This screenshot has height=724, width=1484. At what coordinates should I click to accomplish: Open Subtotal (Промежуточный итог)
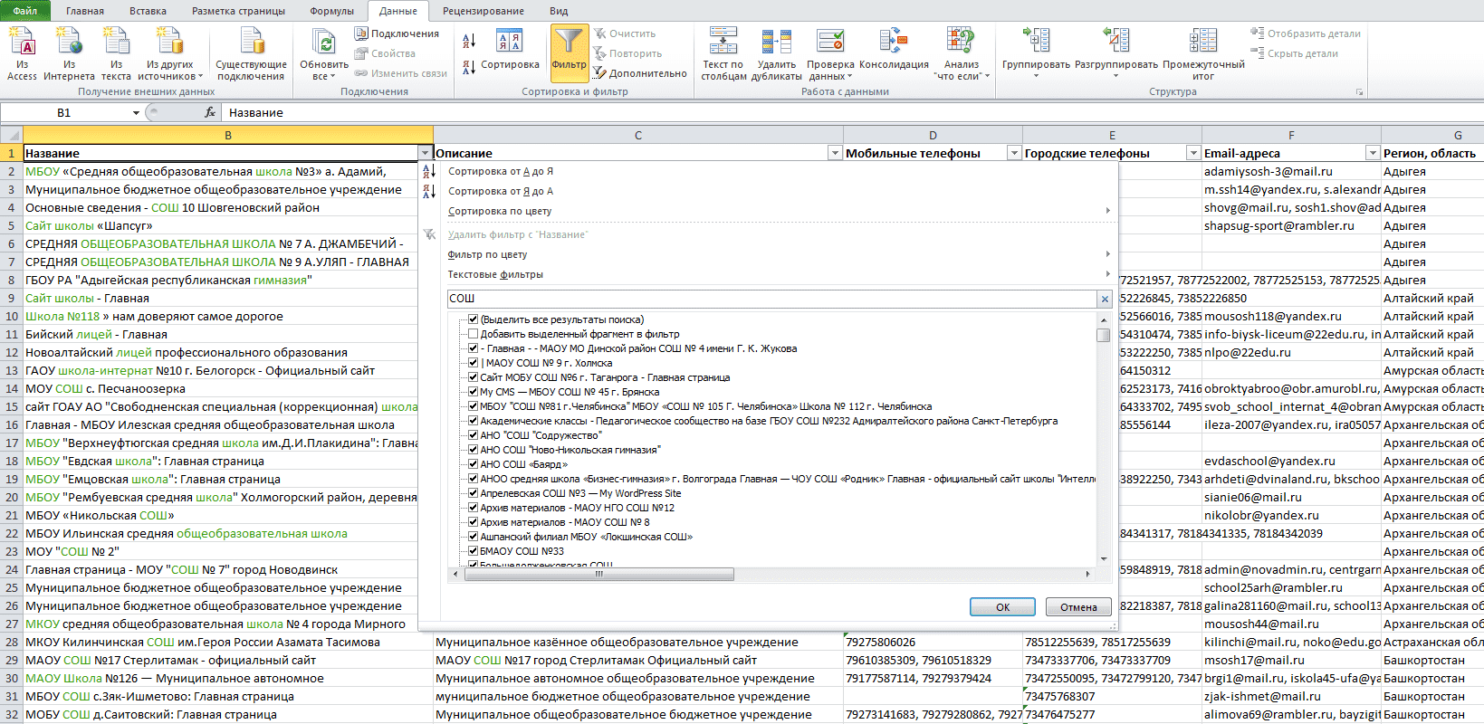[1203, 54]
